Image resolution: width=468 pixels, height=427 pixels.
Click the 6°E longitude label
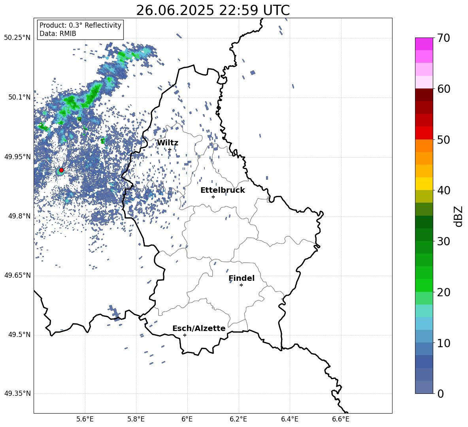[x=187, y=419]
